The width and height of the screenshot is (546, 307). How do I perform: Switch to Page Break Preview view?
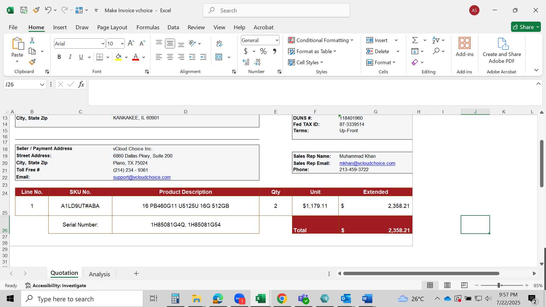coord(464,285)
